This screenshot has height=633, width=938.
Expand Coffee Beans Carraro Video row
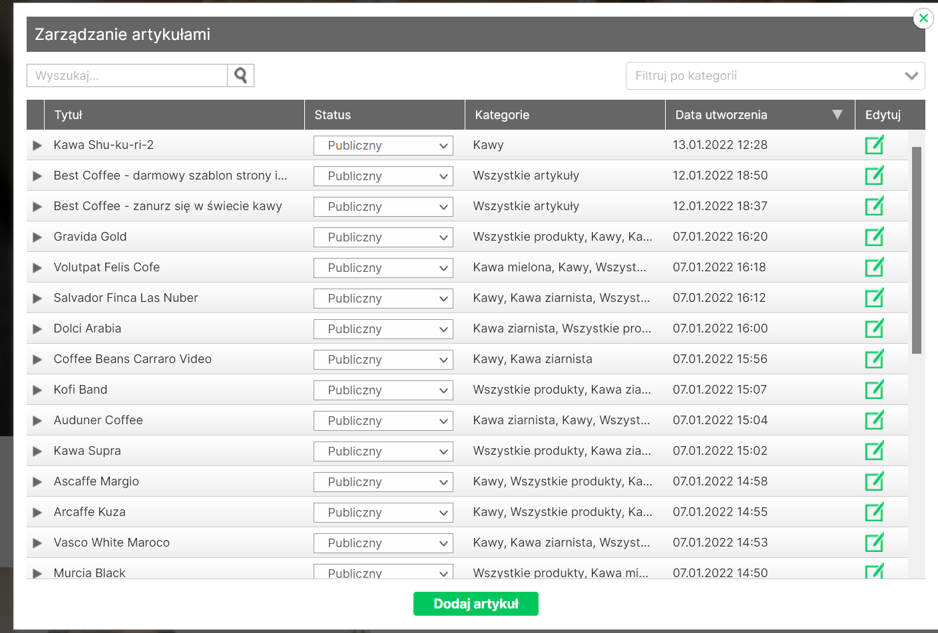[x=37, y=360]
